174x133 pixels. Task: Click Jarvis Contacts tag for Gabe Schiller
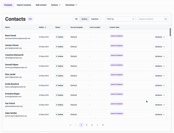pos(117,114)
